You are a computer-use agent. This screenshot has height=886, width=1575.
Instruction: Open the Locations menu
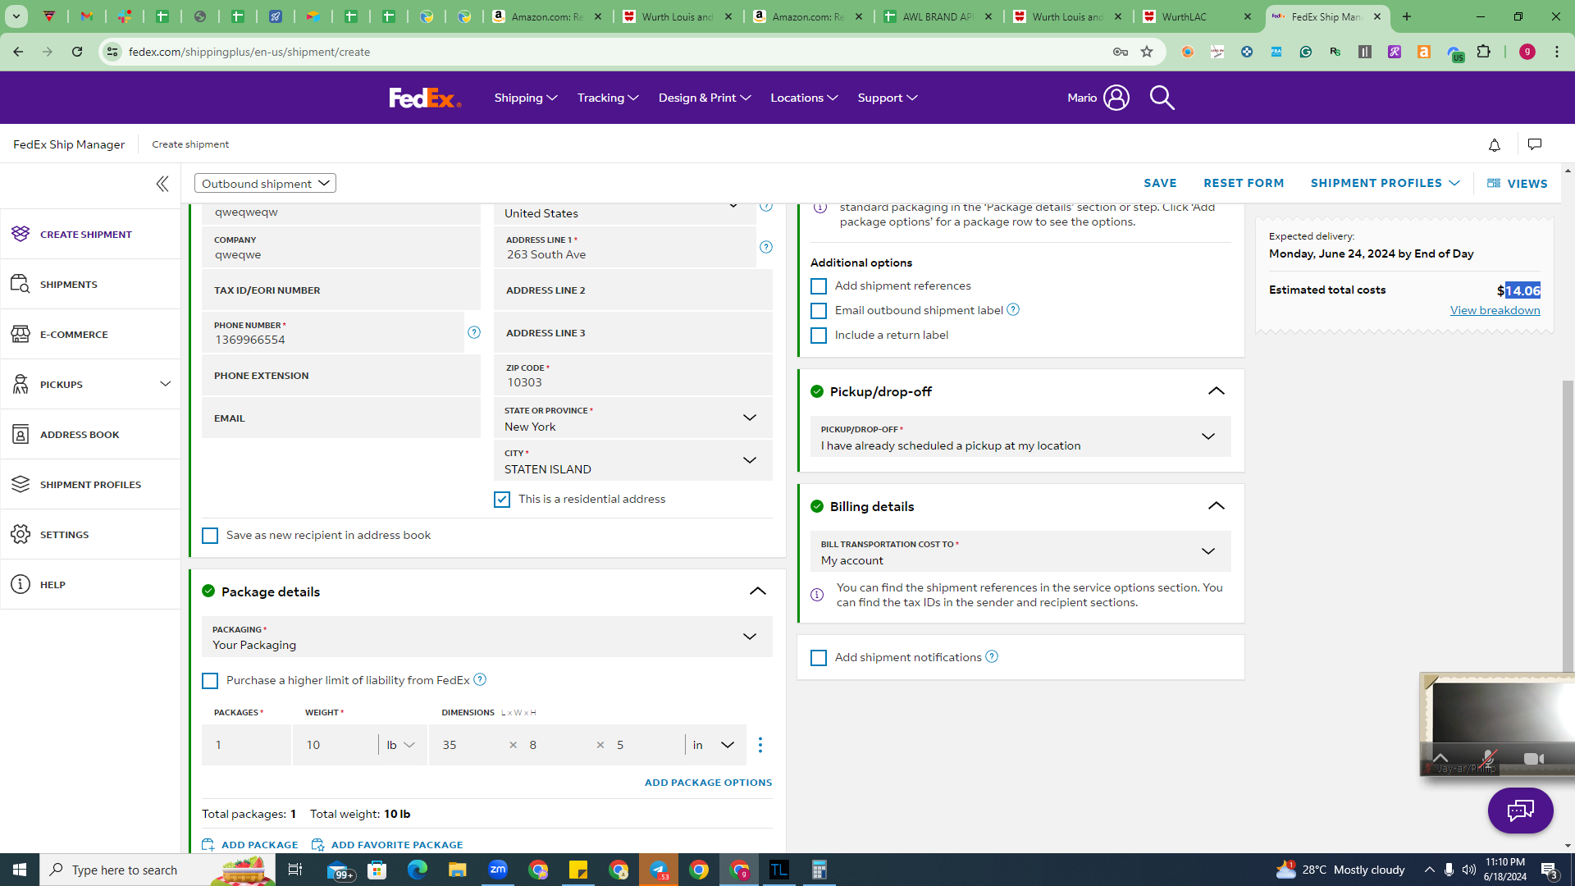pos(804,98)
